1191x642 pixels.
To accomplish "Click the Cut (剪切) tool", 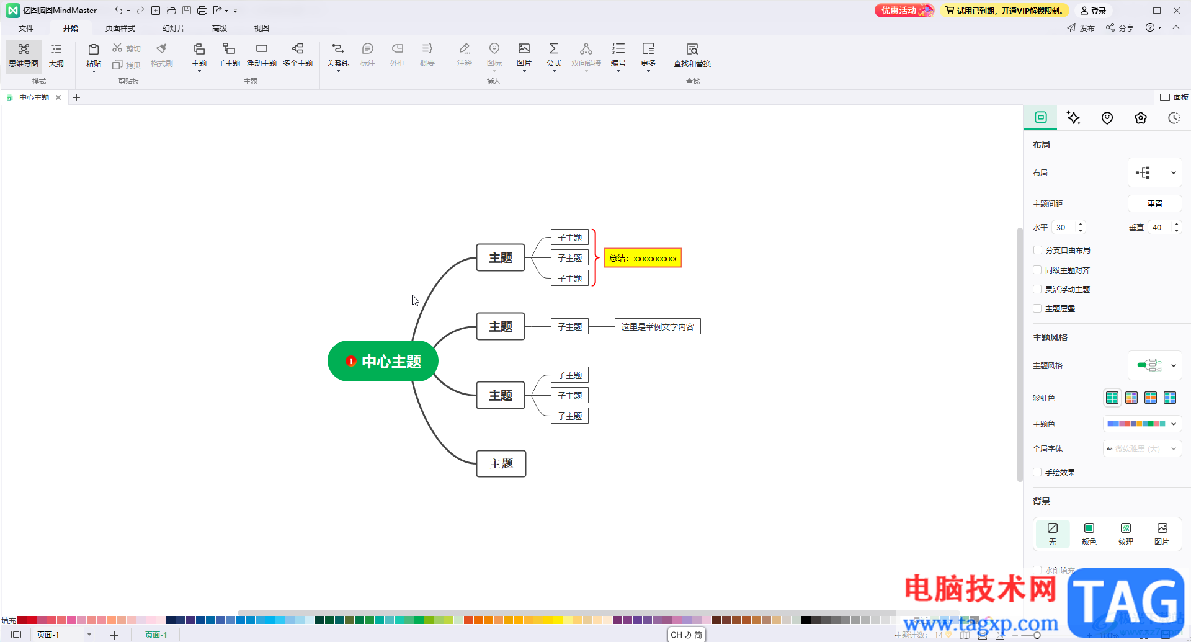I will (x=127, y=48).
